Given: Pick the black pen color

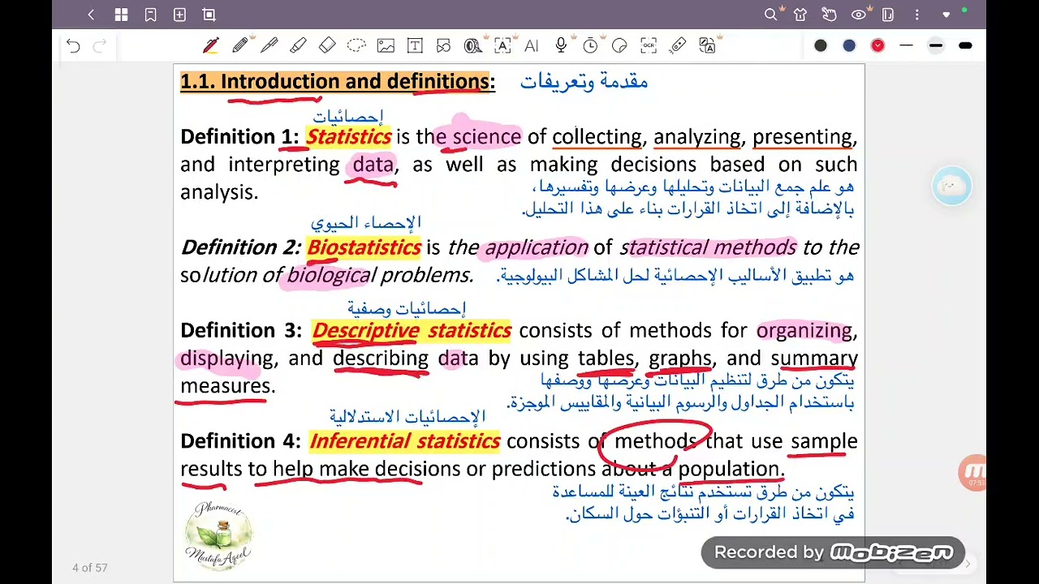Looking at the screenshot, I should click(821, 45).
